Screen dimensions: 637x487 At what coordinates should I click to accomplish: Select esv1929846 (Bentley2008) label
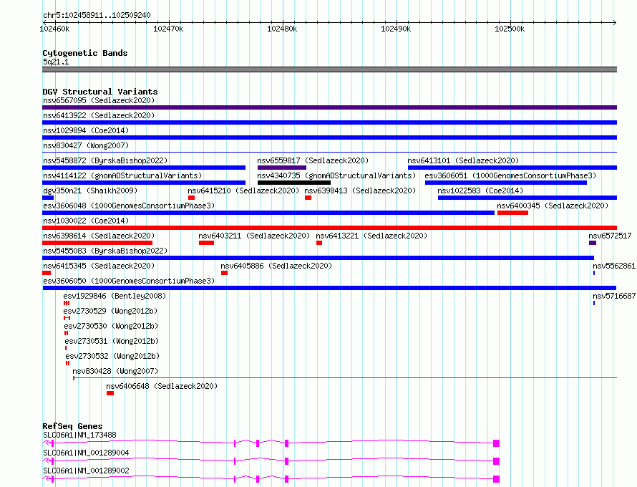click(x=115, y=296)
